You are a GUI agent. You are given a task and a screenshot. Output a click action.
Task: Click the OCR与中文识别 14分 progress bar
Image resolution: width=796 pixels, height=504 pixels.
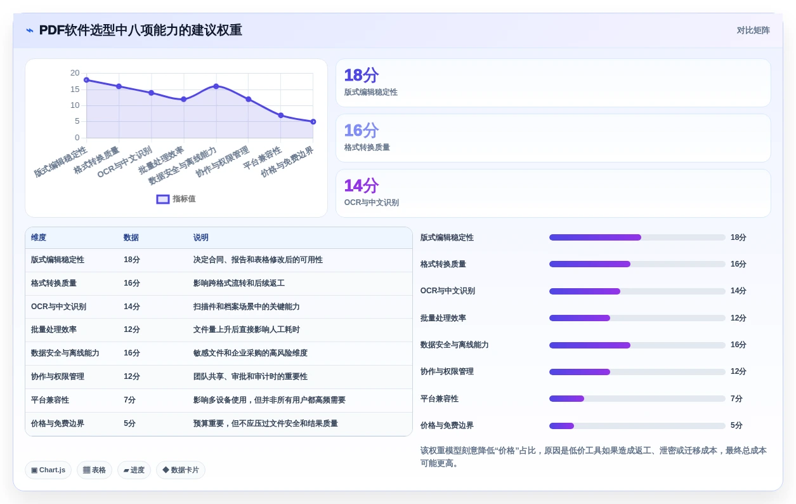pos(637,291)
